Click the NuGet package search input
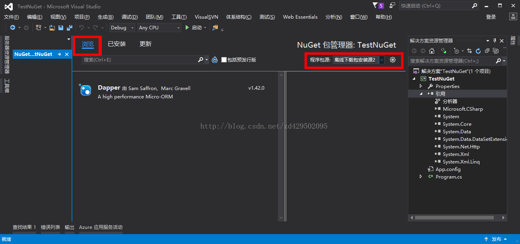Image resolution: width=520 pixels, height=244 pixels. point(140,60)
